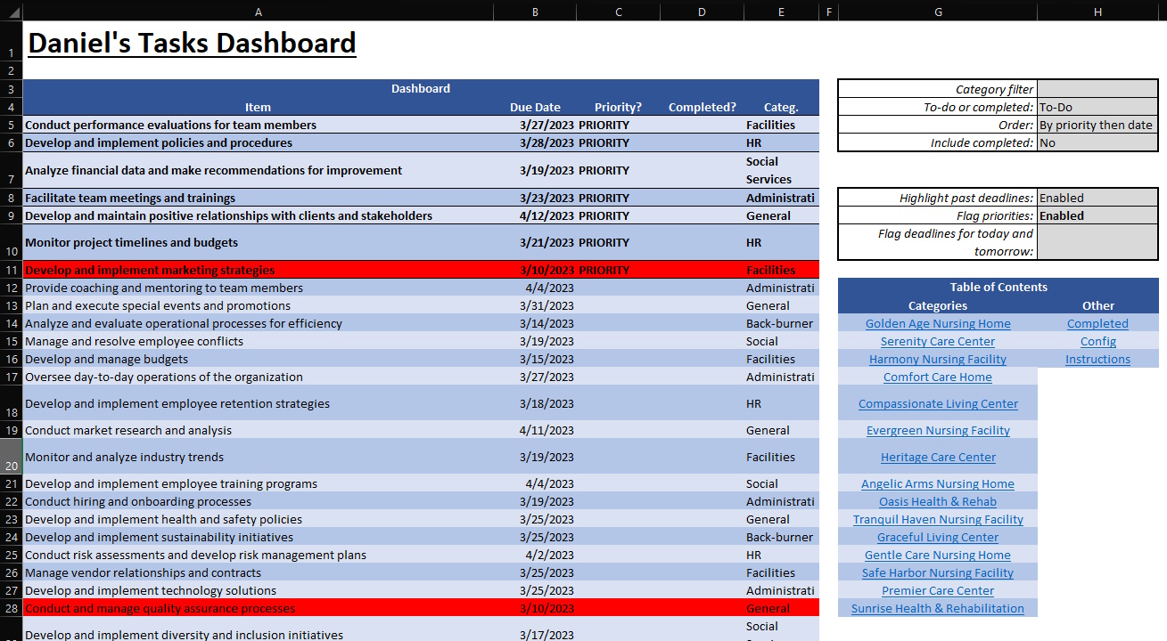The image size is (1167, 641).
Task: Open the Config link
Action: pos(1097,341)
